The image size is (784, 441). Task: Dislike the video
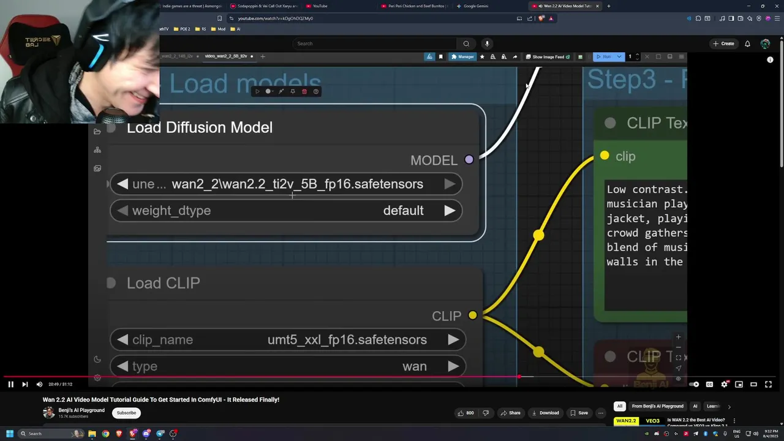click(486, 413)
